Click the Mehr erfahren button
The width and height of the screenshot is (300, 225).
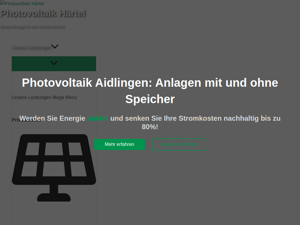click(x=119, y=144)
